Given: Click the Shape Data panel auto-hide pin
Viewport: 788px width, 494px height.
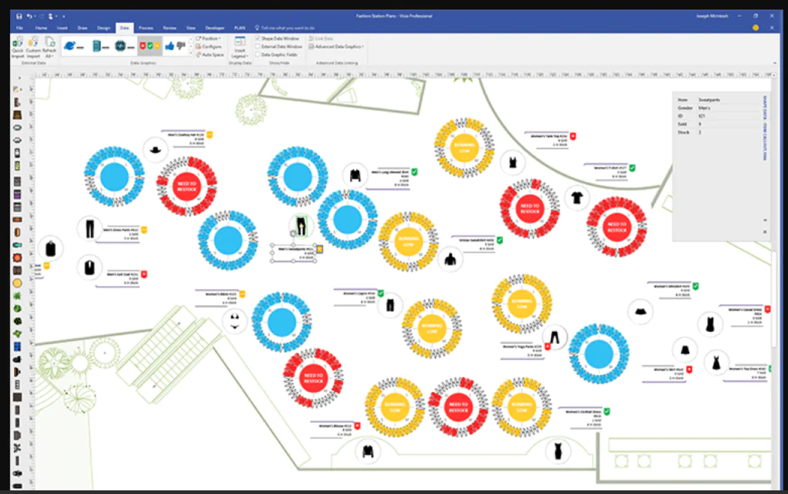Looking at the screenshot, I should tap(764, 220).
